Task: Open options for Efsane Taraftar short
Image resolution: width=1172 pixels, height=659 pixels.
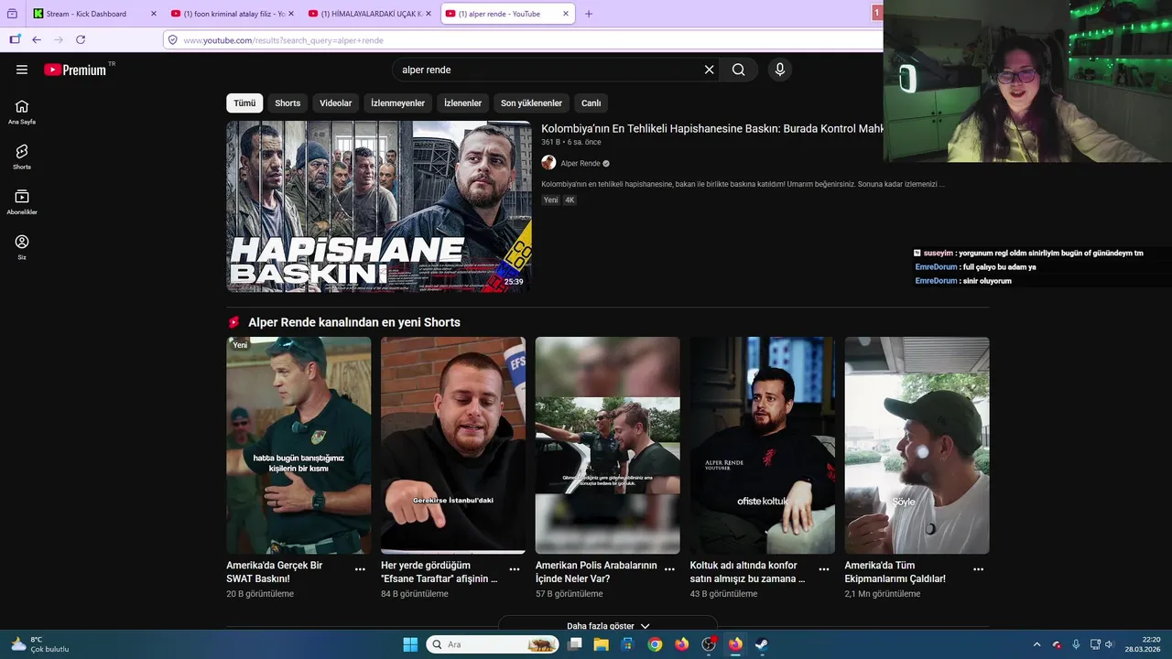Action: [515, 569]
